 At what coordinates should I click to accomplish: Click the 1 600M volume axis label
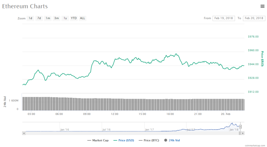tap(14, 101)
